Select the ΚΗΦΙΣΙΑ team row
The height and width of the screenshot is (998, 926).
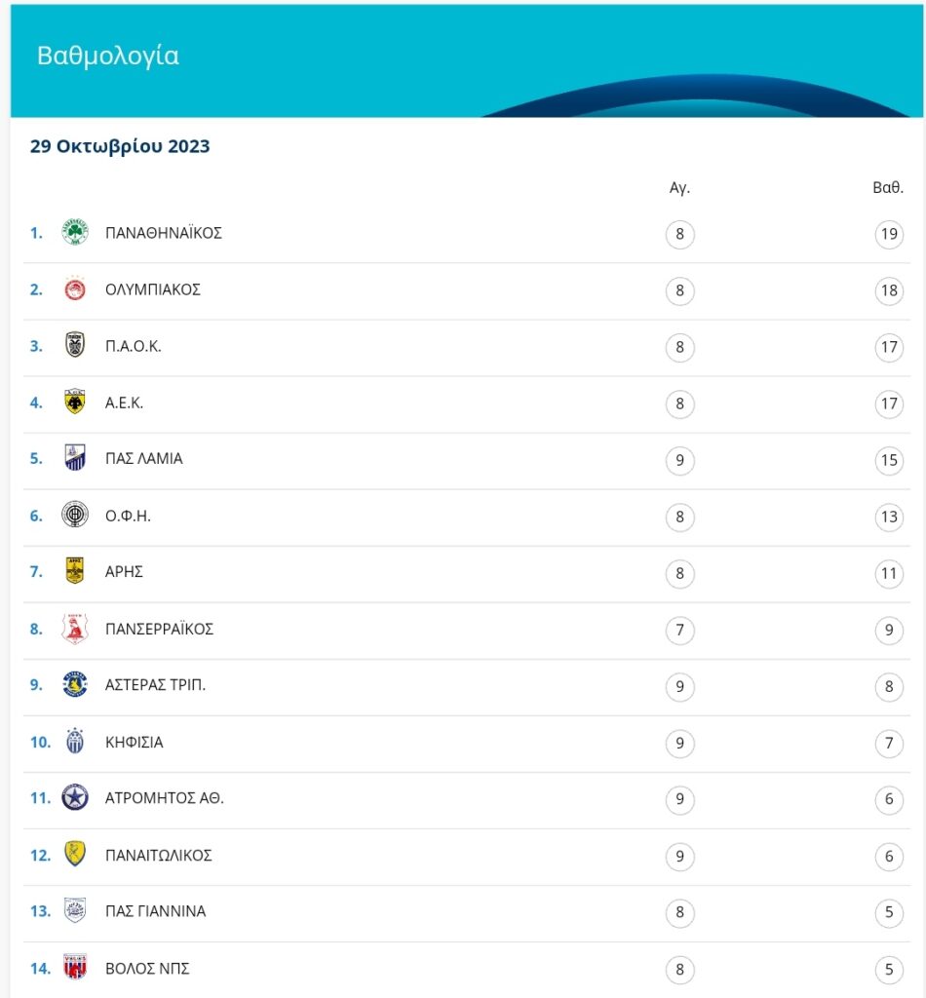click(x=467, y=743)
